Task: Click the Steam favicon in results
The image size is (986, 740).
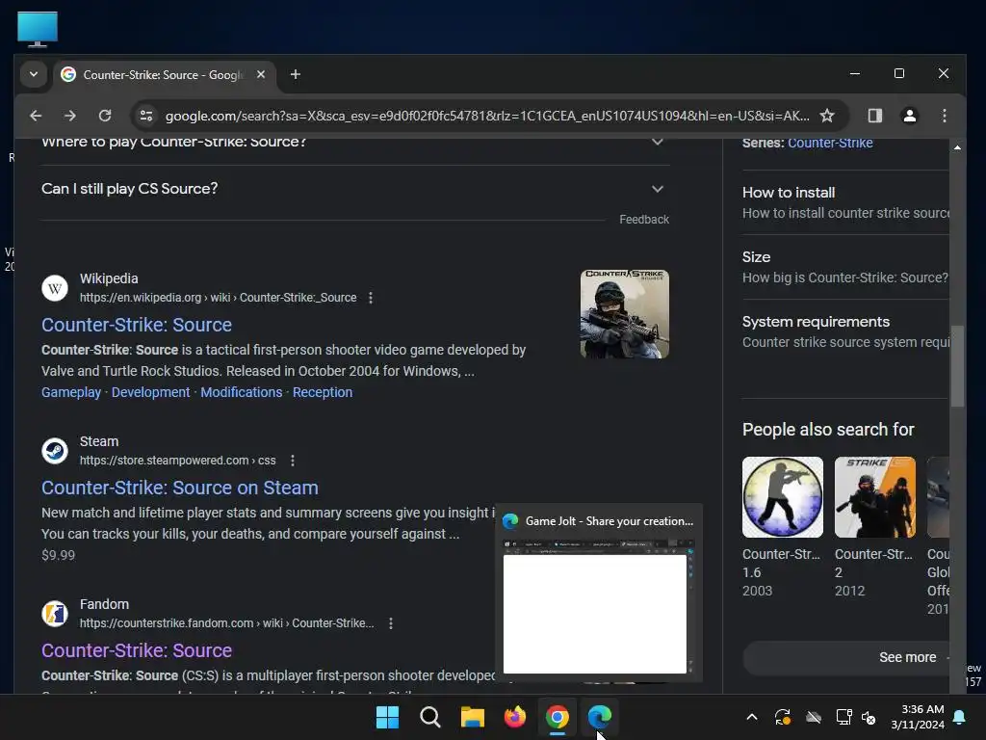Action: tap(55, 451)
